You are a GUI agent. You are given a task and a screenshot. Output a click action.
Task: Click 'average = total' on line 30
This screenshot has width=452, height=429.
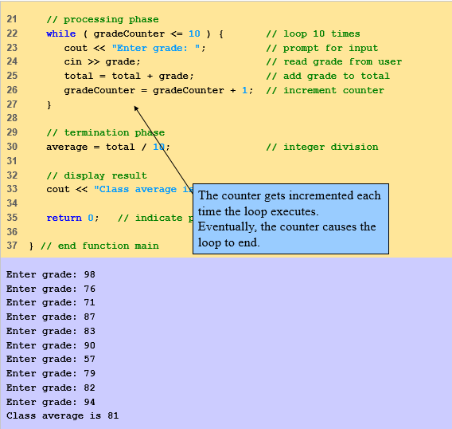90,147
